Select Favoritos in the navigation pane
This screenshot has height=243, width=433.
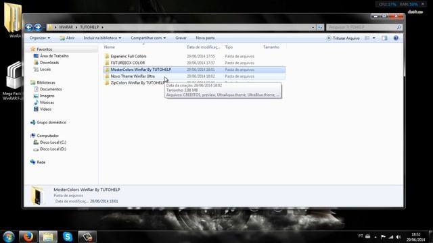click(45, 49)
